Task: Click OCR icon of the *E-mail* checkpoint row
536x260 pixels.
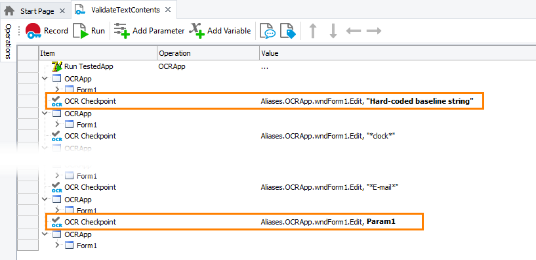Action: [56, 187]
